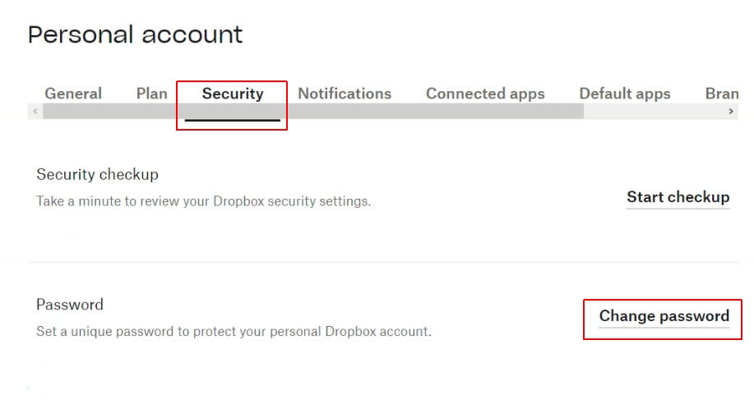This screenshot has height=409, width=754.
Task: Switch to the Default apps tab
Action: point(625,94)
